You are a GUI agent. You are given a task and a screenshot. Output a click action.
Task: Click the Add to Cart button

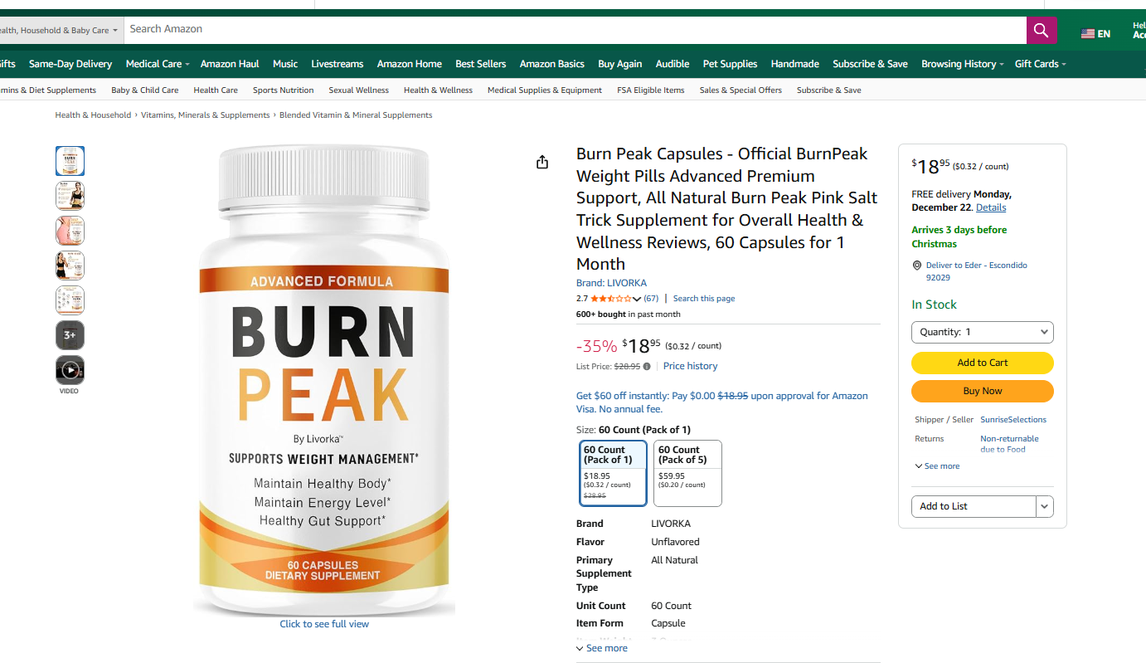(983, 363)
